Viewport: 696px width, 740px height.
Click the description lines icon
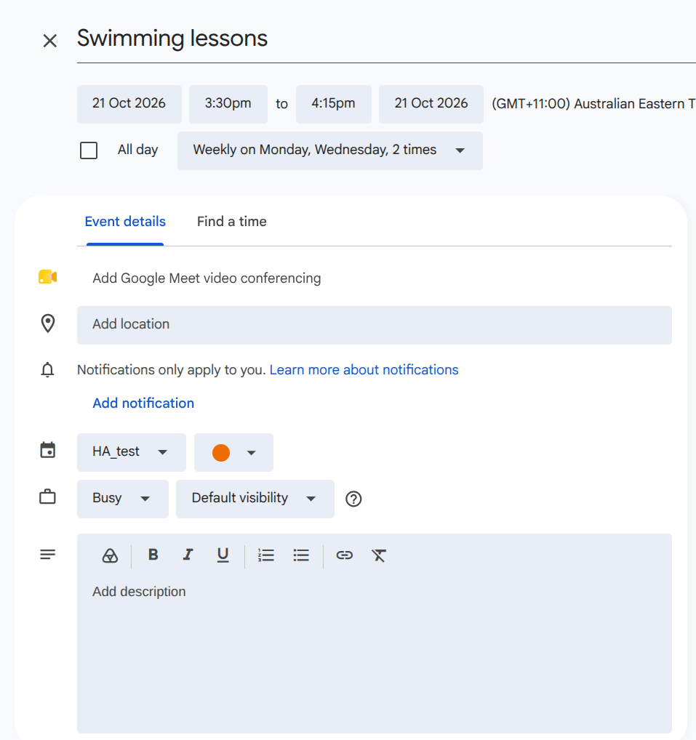[x=48, y=554]
